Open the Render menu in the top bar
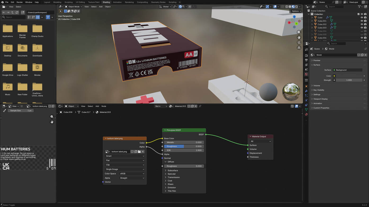 tap(20, 2)
